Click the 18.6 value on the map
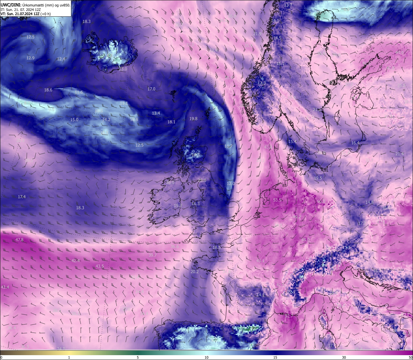Viewport: 413px width, 360px height. coord(48,90)
